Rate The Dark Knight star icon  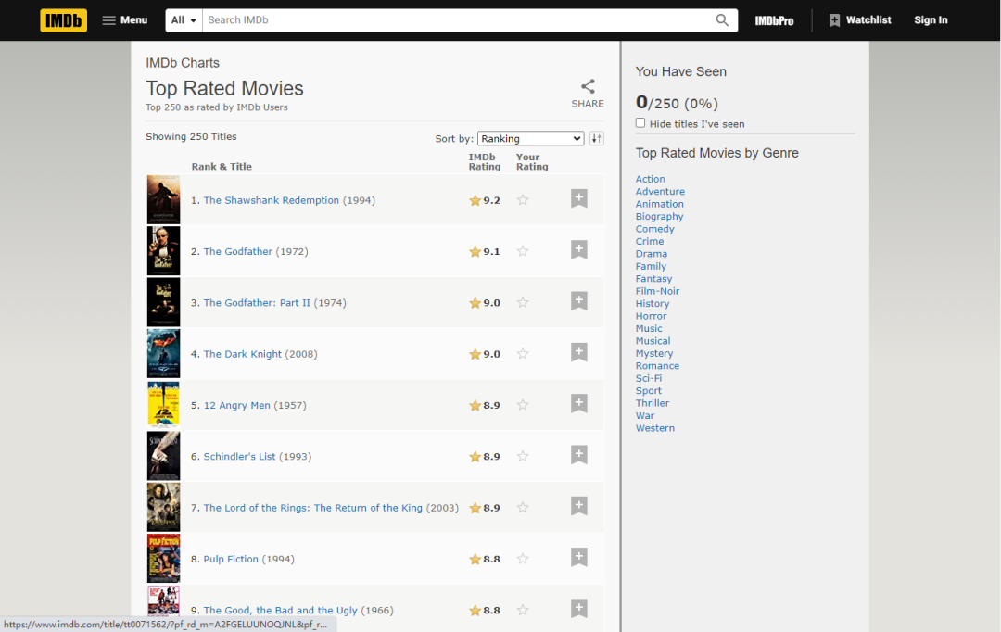tap(523, 354)
